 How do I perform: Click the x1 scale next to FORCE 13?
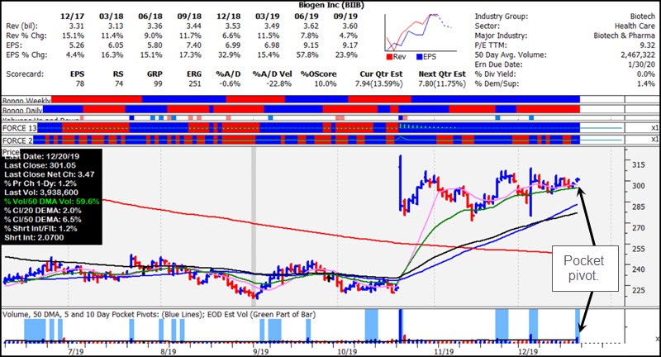click(x=654, y=128)
